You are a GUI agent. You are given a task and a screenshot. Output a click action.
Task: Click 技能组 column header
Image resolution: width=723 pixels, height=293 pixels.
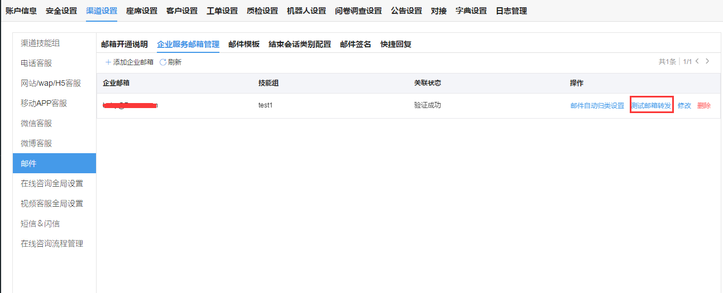click(x=269, y=83)
